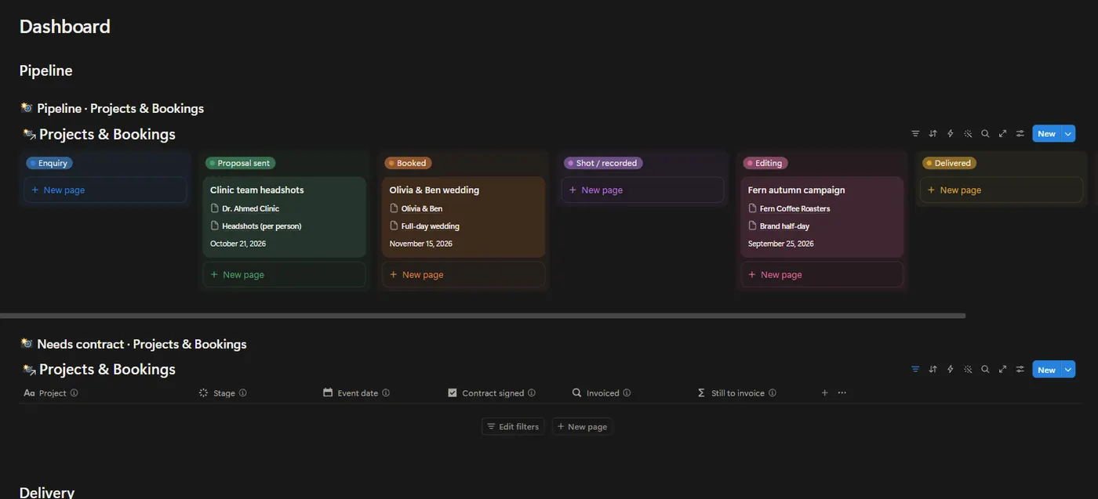Screen dimensions: 1098x499
Task: Select the Enquiry stage label
Action: pyautogui.click(x=49, y=163)
